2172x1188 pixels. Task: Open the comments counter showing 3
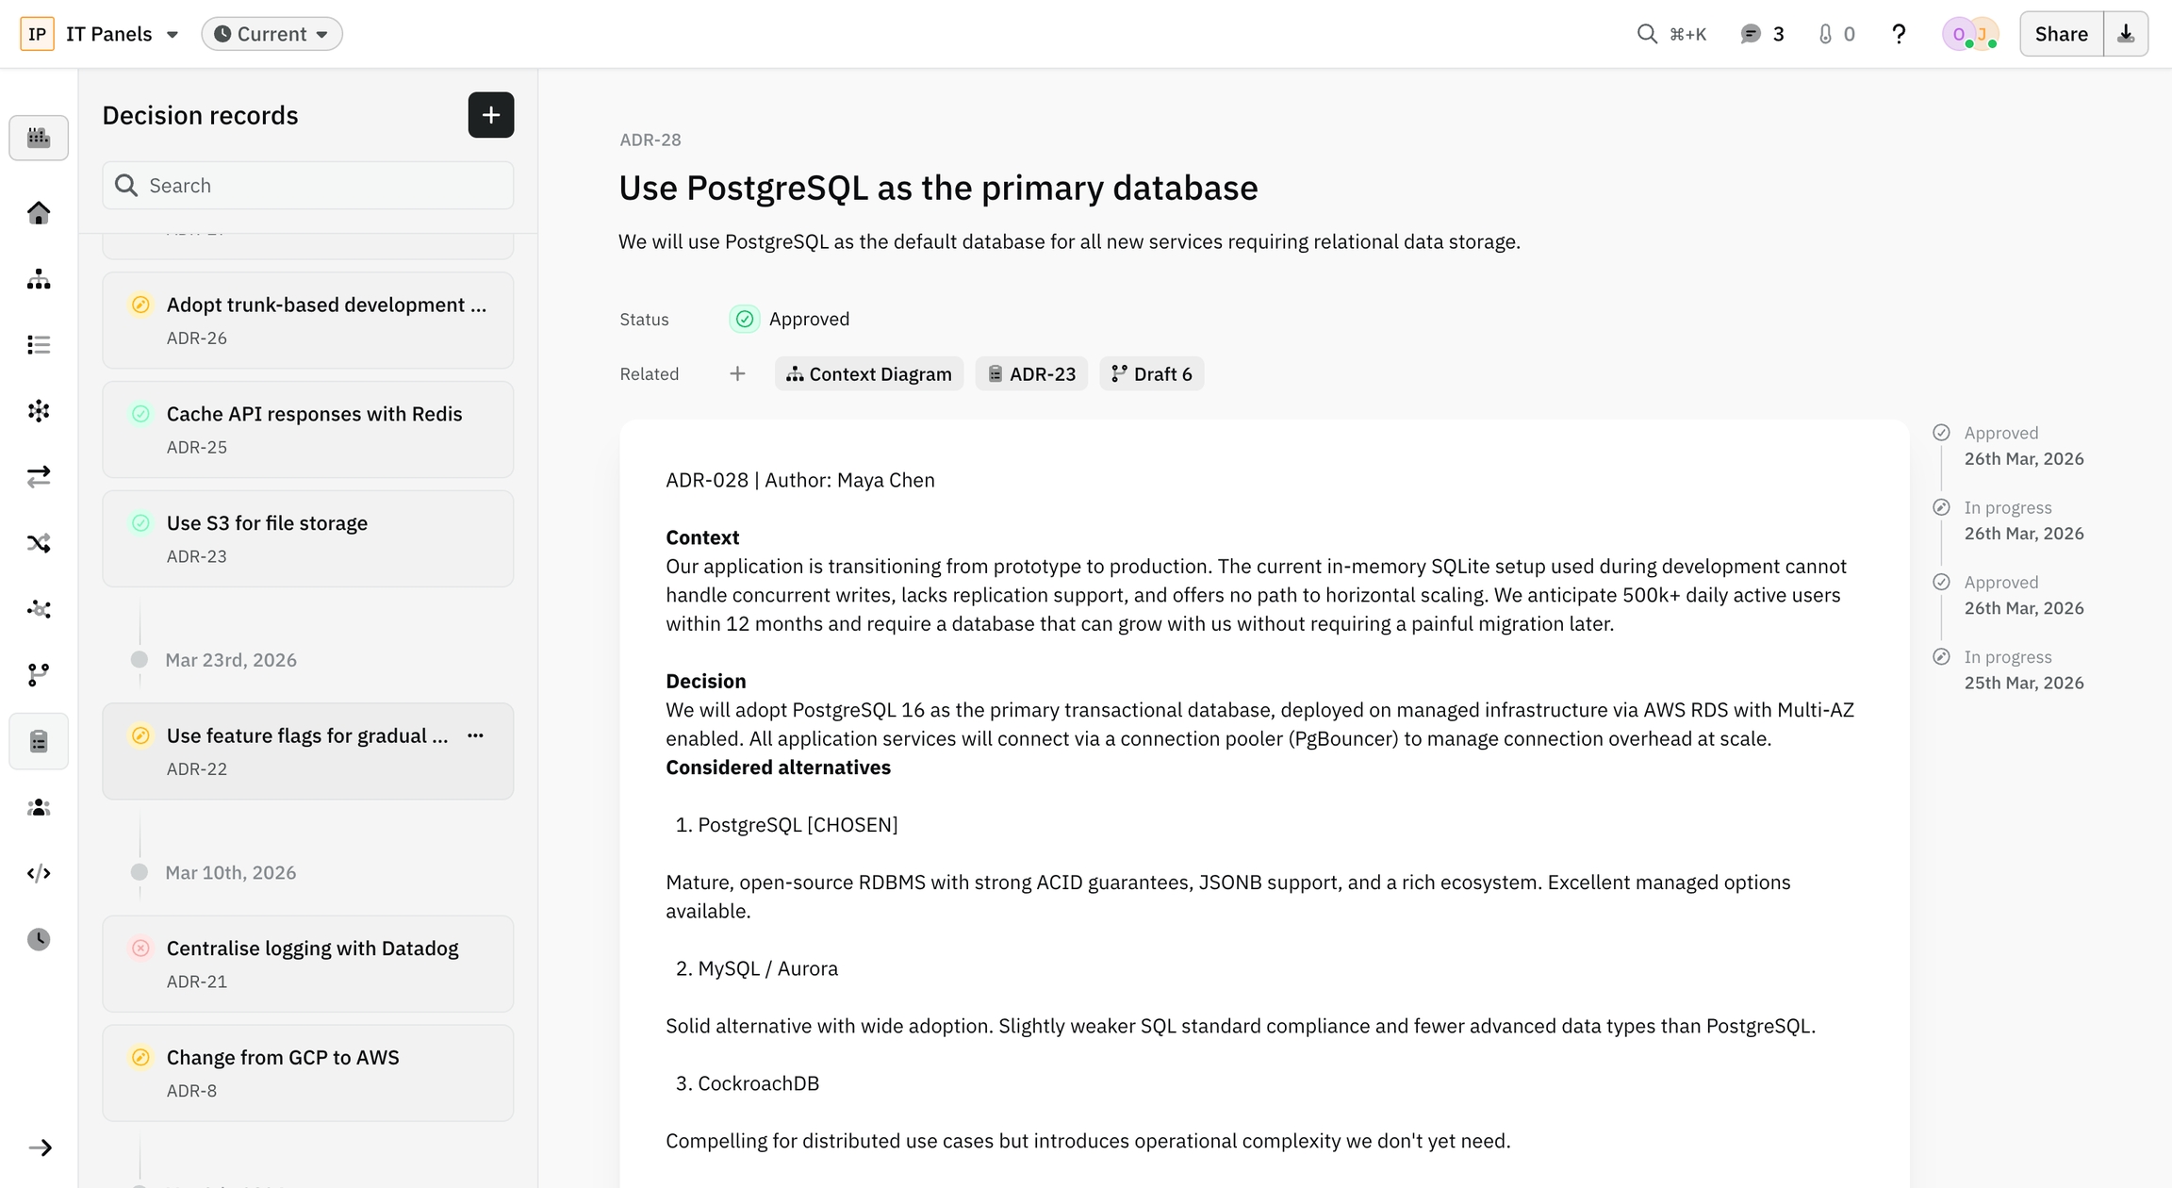(1762, 34)
